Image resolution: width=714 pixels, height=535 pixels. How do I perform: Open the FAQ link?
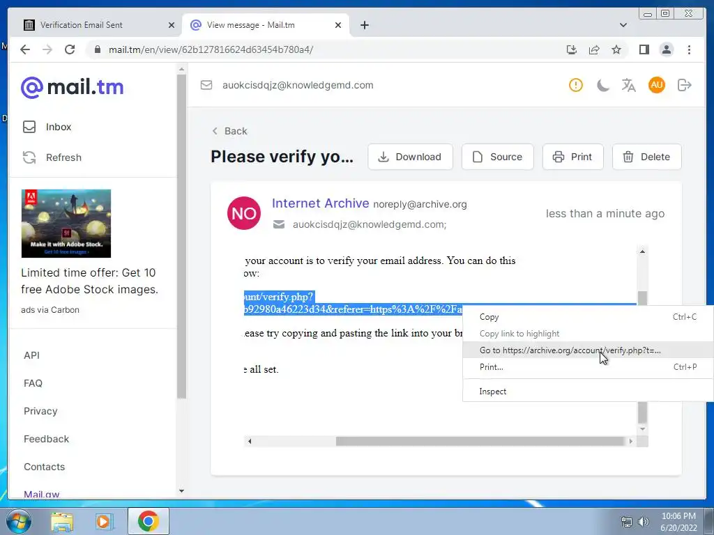coord(33,383)
